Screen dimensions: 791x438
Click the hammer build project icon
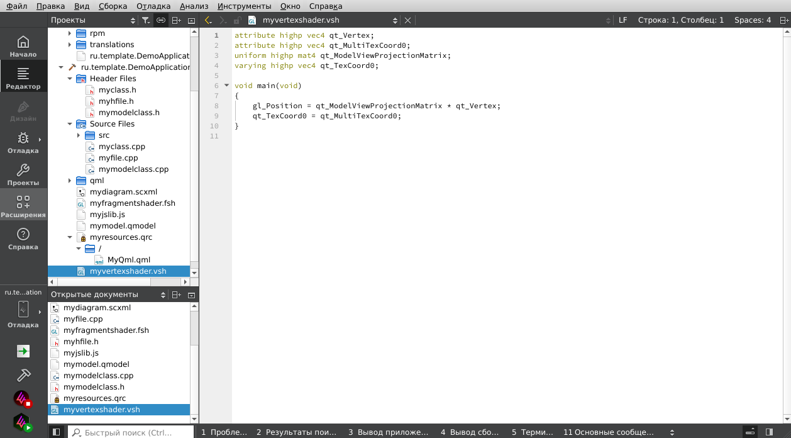(x=23, y=375)
